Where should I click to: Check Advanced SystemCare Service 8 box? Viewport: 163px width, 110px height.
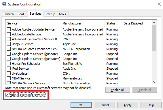click(9, 39)
